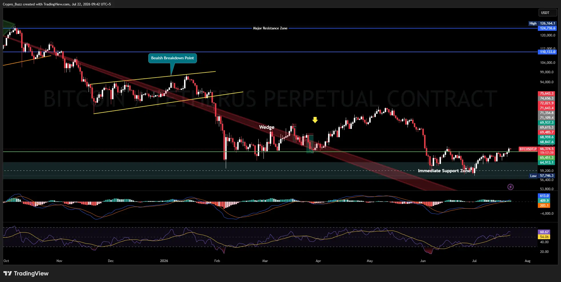Click the 126,164.1 high price label
The height and width of the screenshot is (282, 561).
coord(548,23)
